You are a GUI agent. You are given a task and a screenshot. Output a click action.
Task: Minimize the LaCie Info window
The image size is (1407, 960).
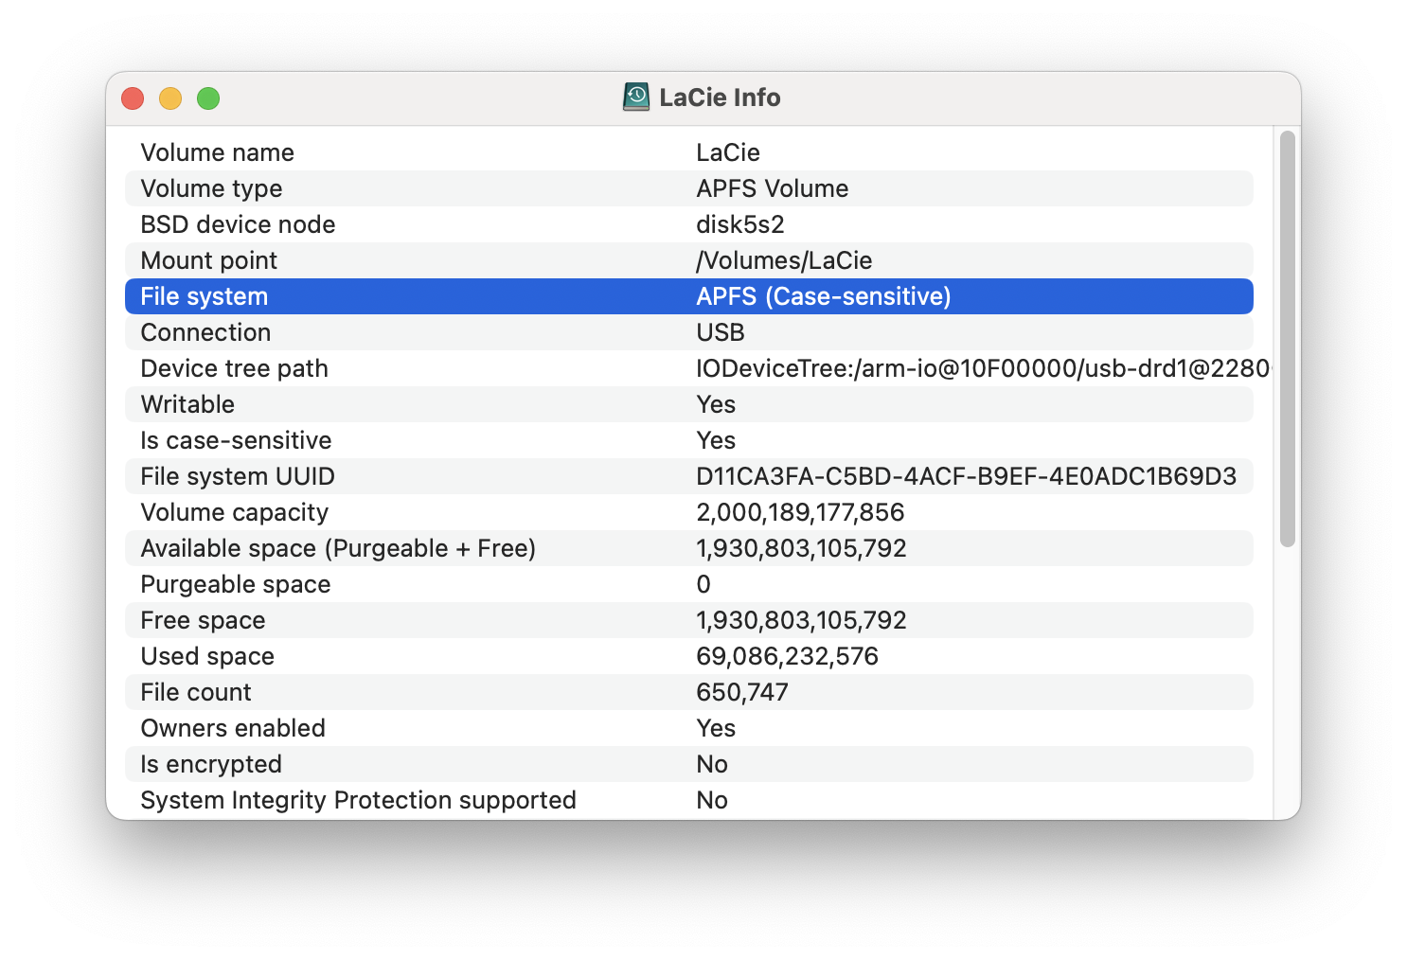click(170, 98)
